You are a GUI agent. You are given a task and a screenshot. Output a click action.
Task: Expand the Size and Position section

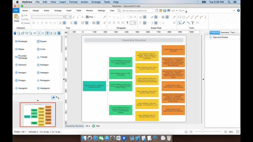click(x=207, y=37)
